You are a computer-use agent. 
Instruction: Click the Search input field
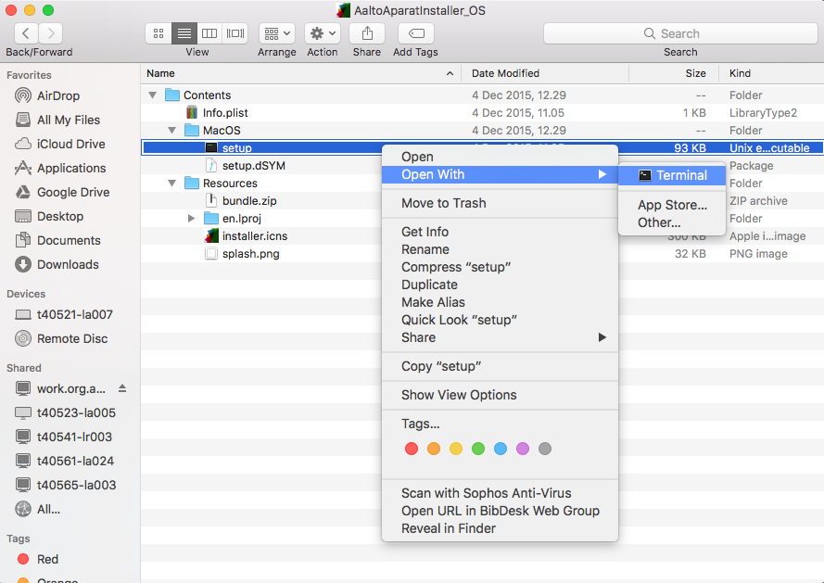pos(680,33)
